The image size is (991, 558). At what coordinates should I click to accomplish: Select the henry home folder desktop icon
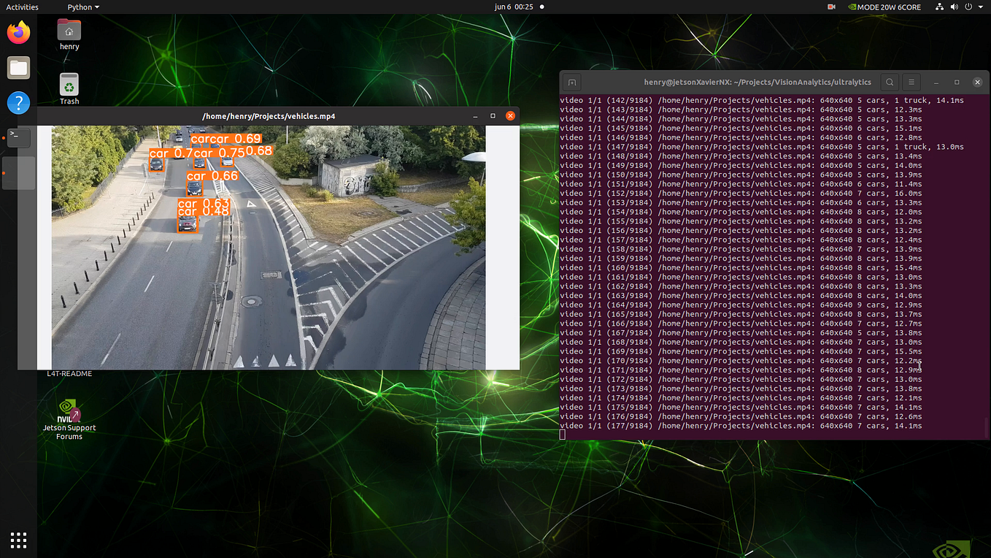pyautogui.click(x=69, y=34)
